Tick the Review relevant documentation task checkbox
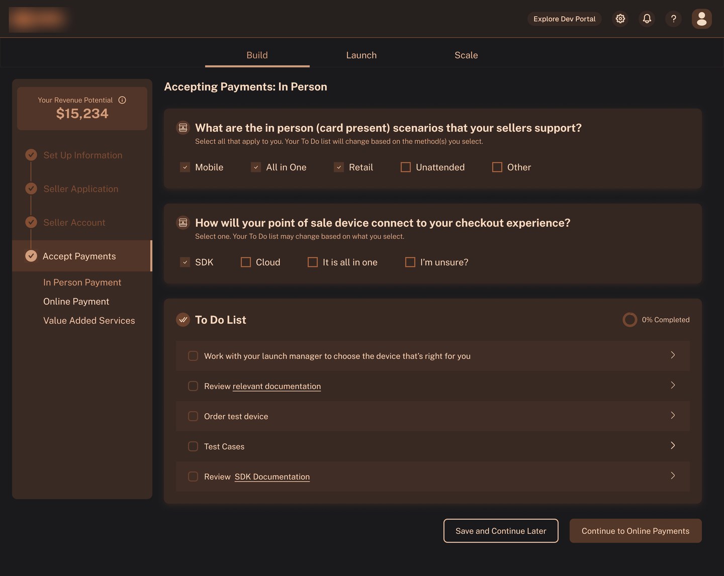724x576 pixels. click(x=193, y=386)
